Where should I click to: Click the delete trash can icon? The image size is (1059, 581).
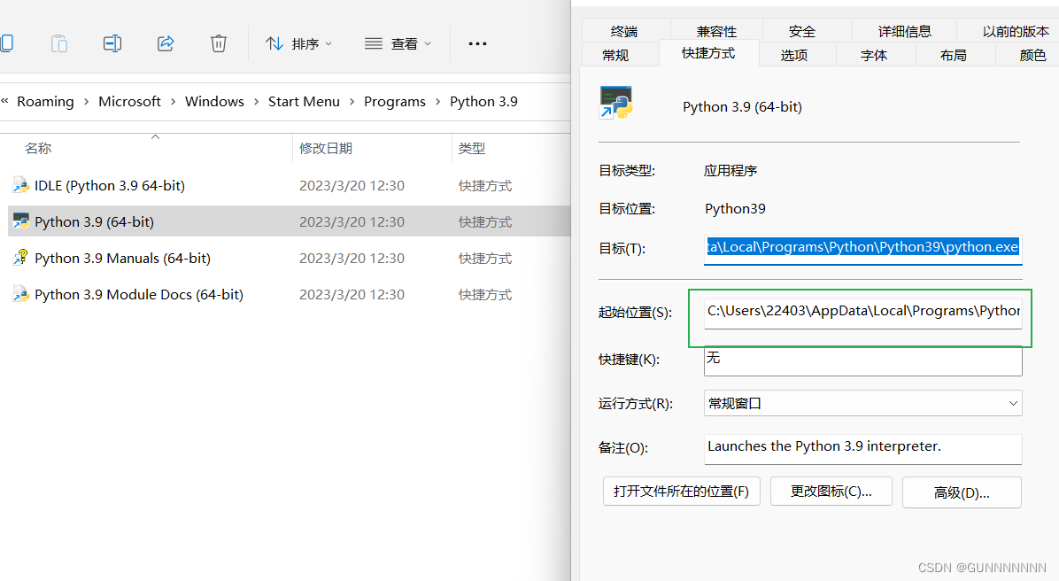[x=218, y=44]
